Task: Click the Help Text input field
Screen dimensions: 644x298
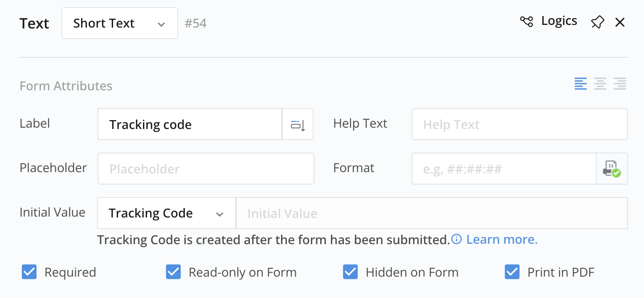Action: [x=519, y=125]
